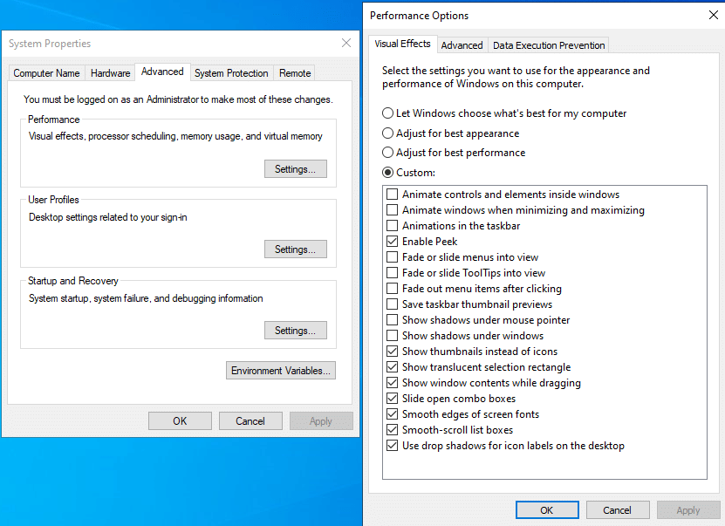The width and height of the screenshot is (725, 526).
Task: Click OK in Performance Options dialog
Action: click(x=546, y=510)
